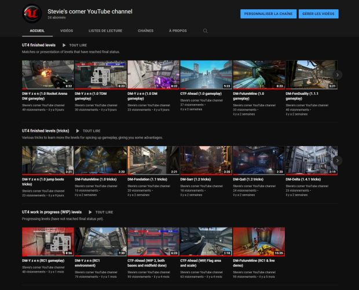Image resolution: width=359 pixels, height=290 pixels.
Task: Click GÉRER LES VIDÉOS button
Action: [x=318, y=14]
